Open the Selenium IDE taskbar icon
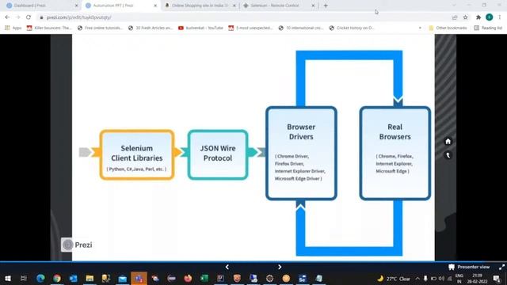This screenshot has height=285, width=507. [x=303, y=278]
